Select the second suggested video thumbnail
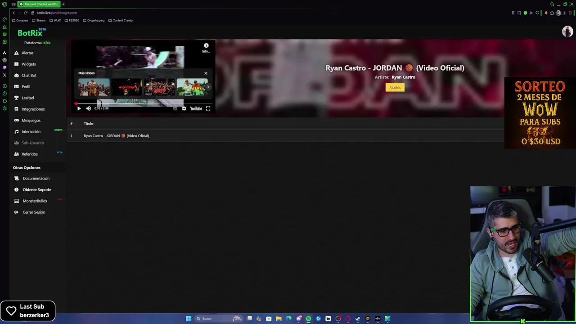Screen dimensions: 576x324 coord(127,87)
